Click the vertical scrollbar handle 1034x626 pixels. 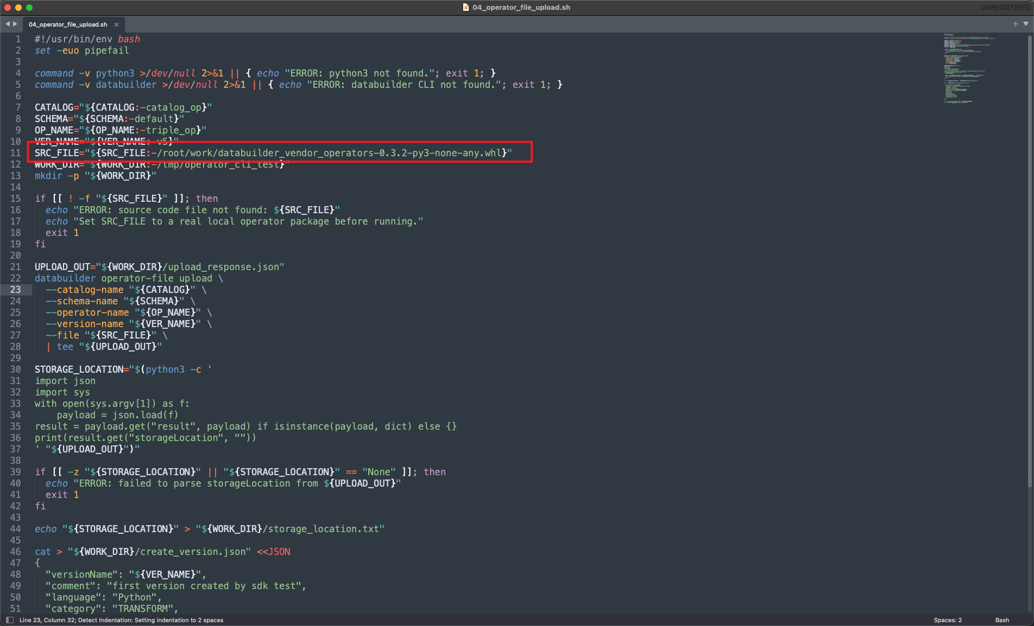tap(1030, 260)
